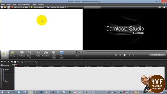Open the Zoom-n-Pan tool
Screen dimensions: 167x94
(x=30, y=55)
